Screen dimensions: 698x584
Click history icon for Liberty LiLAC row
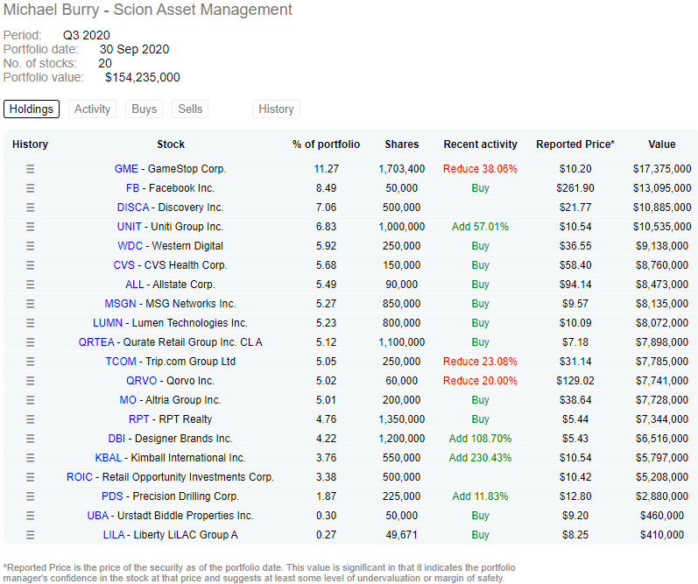(x=30, y=535)
